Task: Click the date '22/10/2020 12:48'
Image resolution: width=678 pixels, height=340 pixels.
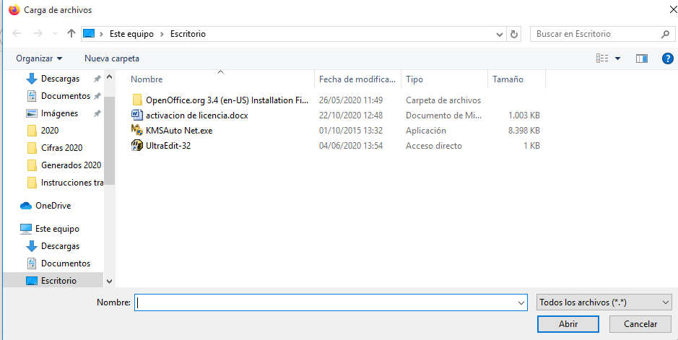Action: (351, 115)
